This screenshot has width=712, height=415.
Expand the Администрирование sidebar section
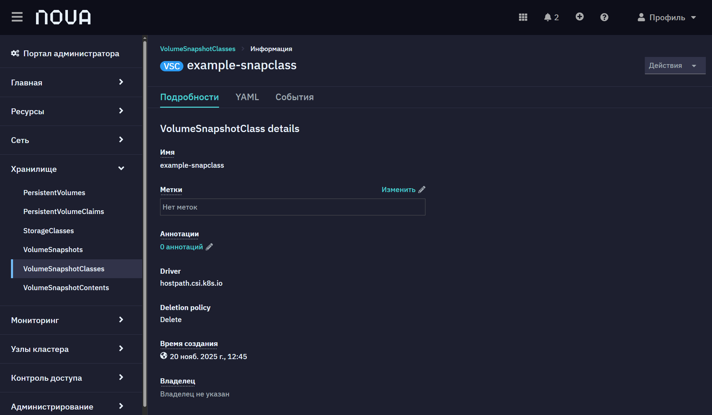click(71, 406)
